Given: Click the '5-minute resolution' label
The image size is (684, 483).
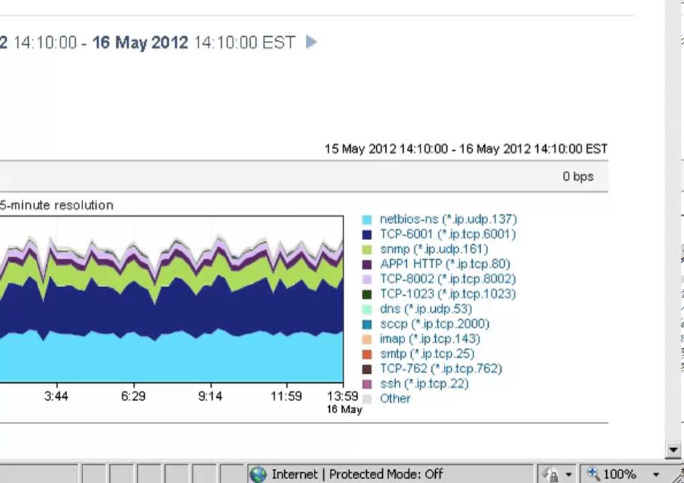Looking at the screenshot, I should coord(57,205).
